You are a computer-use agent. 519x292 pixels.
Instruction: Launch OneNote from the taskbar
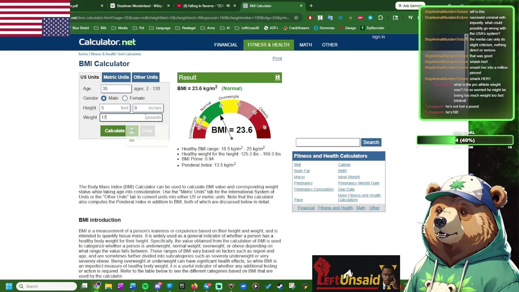pyautogui.click(x=120, y=286)
